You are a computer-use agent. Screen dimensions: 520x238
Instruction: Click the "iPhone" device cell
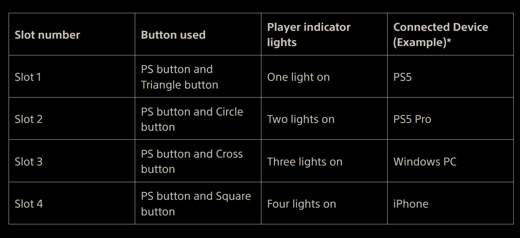[x=411, y=204]
